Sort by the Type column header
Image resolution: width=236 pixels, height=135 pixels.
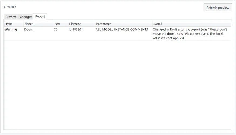pos(14,24)
